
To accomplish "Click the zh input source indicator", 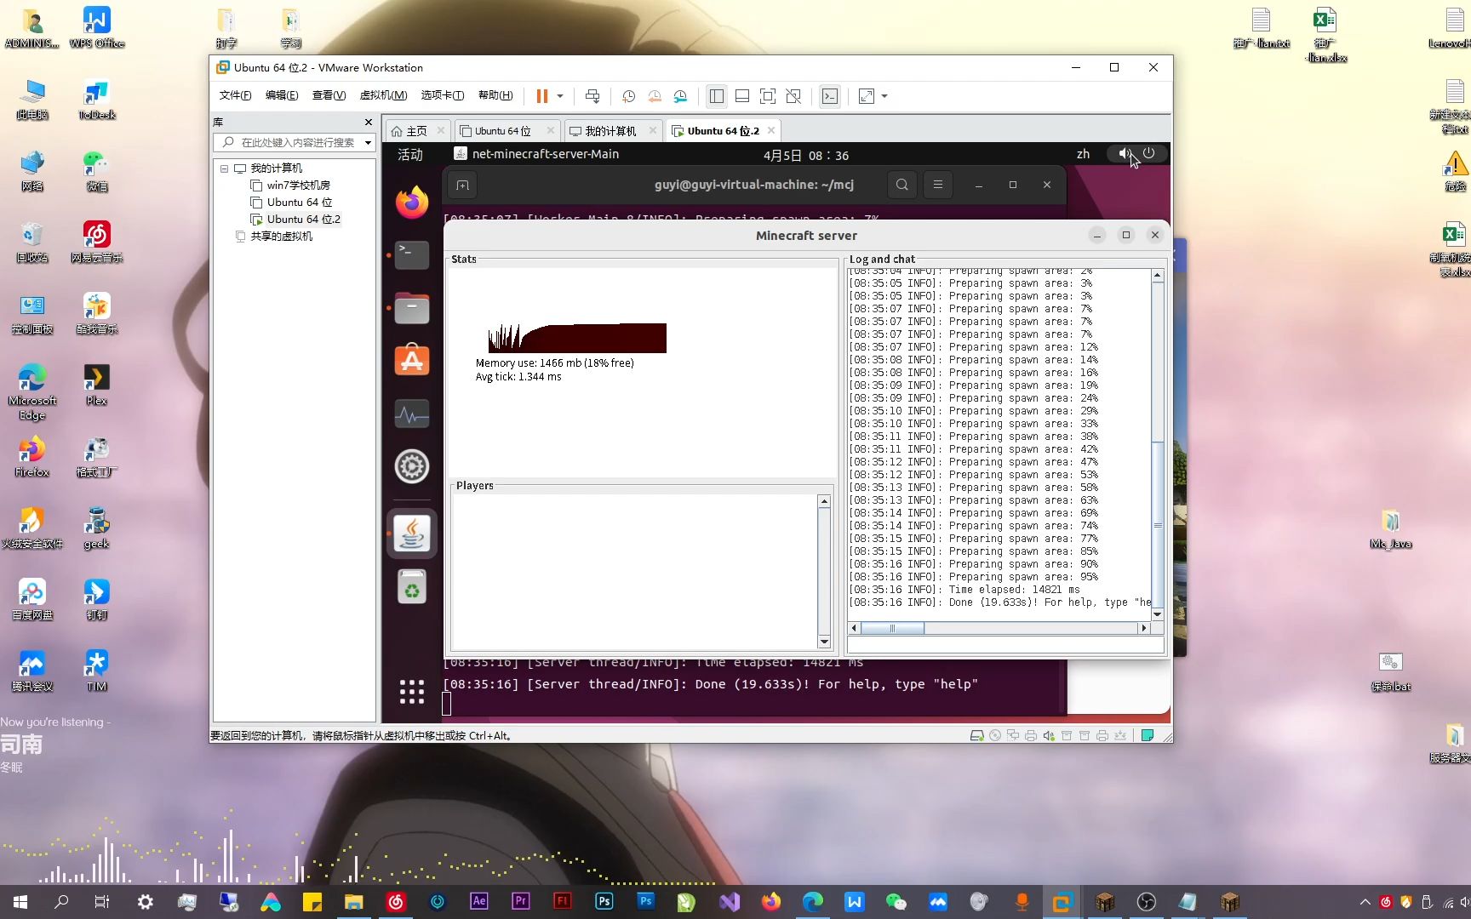I will click(x=1083, y=154).
